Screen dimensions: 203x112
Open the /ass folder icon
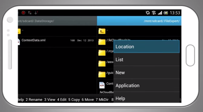tap(102, 64)
